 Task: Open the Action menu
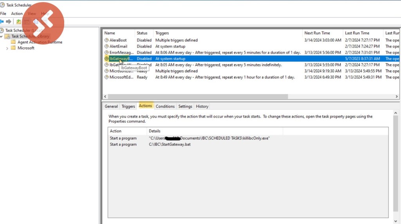click(17, 14)
